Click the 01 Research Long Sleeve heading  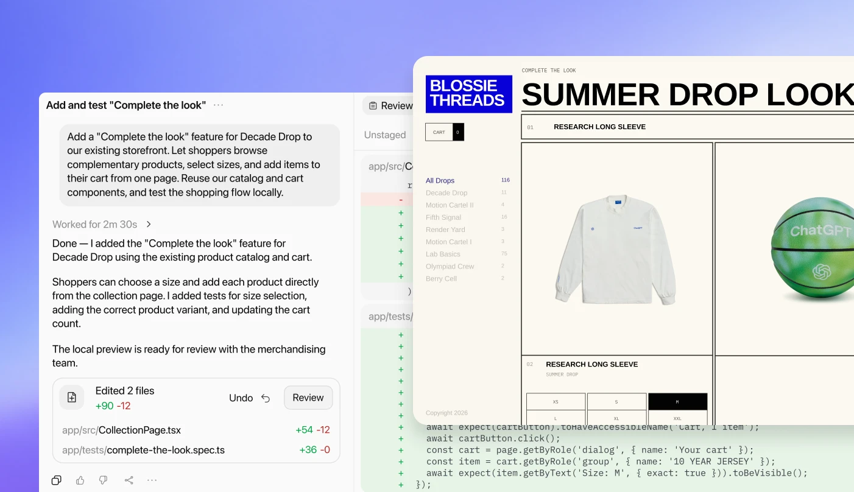click(x=599, y=127)
